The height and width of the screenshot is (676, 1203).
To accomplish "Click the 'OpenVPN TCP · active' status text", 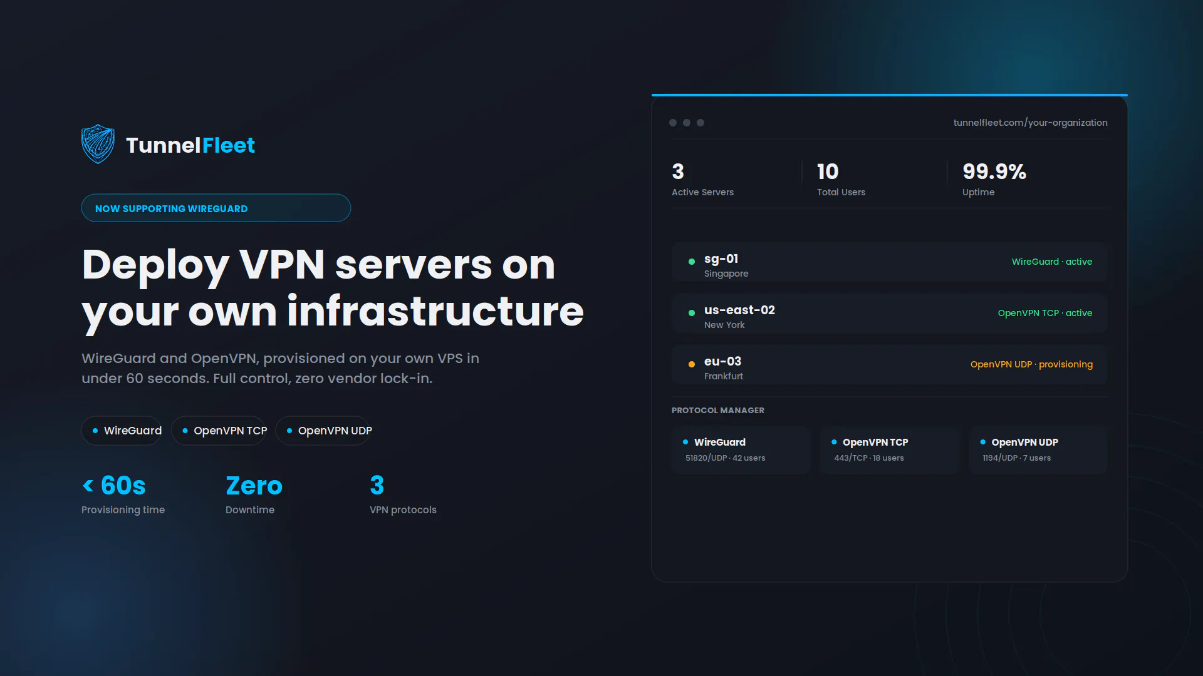I will tap(1045, 313).
